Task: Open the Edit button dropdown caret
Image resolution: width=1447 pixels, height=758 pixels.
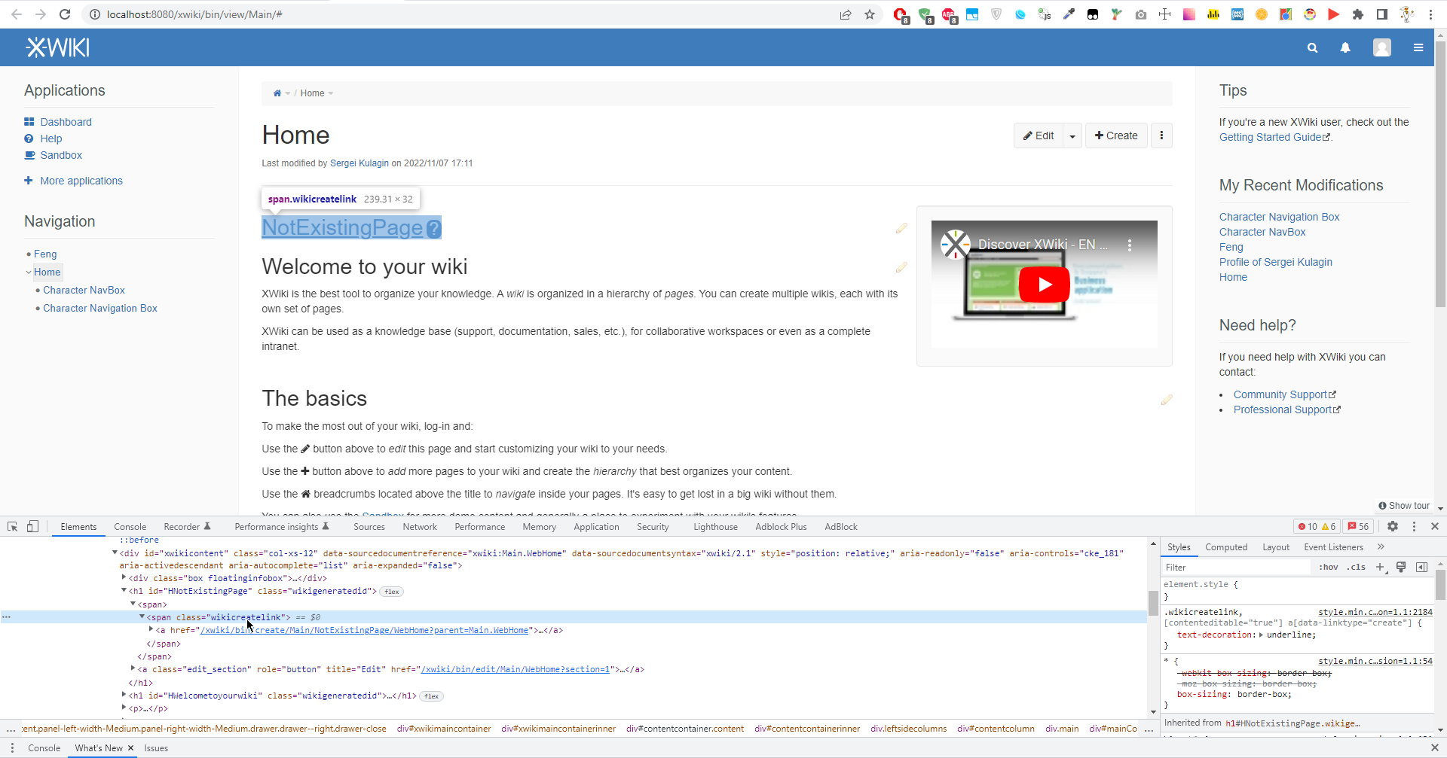Action: point(1072,135)
